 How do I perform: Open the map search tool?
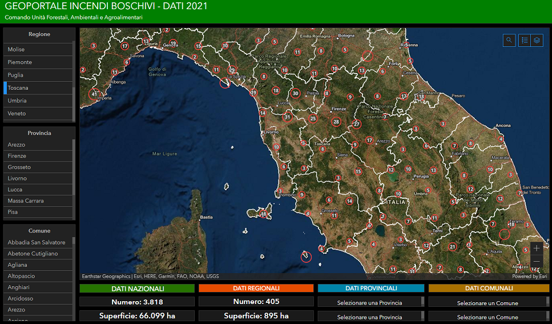[x=509, y=40]
